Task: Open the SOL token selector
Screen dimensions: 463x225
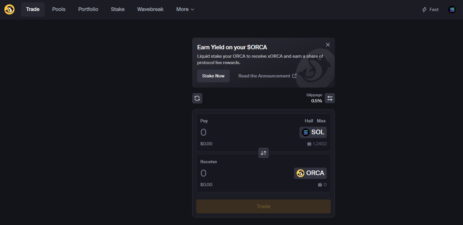Action: (313, 132)
